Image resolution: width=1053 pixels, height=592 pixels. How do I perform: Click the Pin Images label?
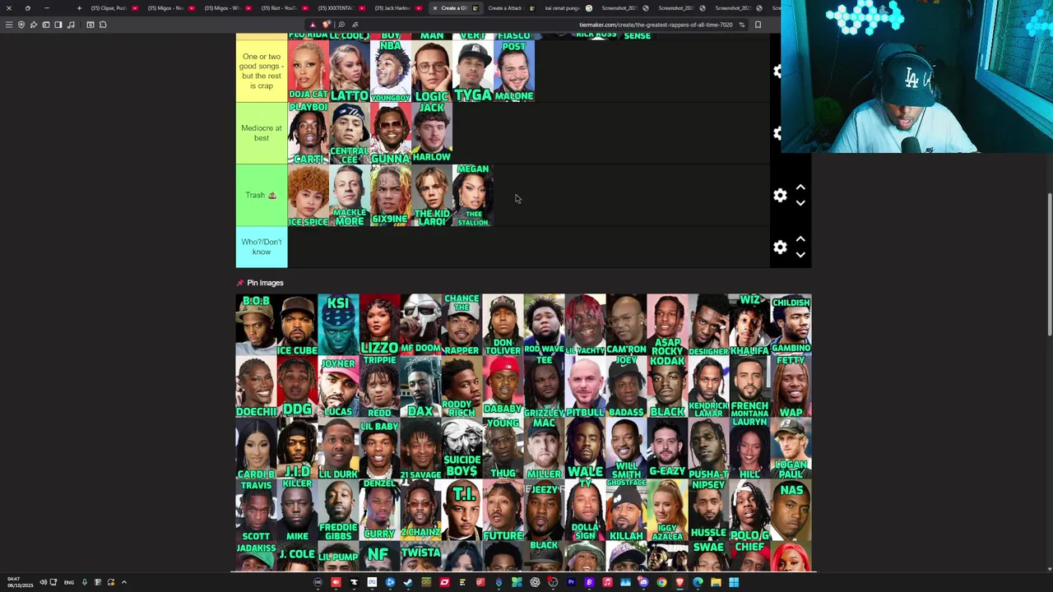(x=265, y=283)
